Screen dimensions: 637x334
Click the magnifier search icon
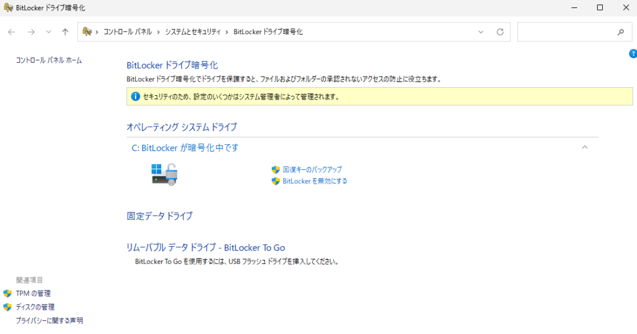pos(620,32)
